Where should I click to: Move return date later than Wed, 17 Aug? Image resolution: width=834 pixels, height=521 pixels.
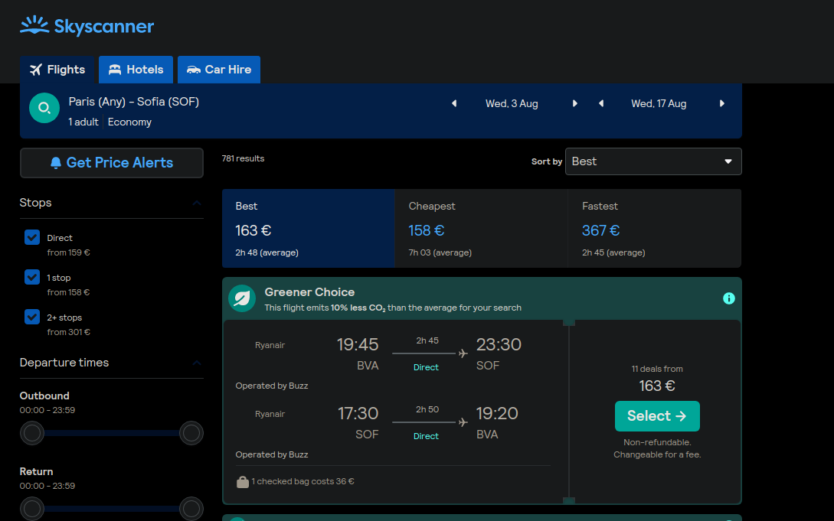pos(721,103)
